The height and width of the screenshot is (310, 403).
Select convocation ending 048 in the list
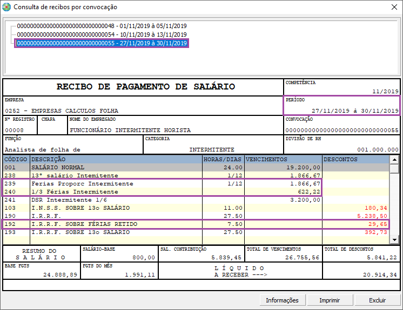[x=102, y=26]
